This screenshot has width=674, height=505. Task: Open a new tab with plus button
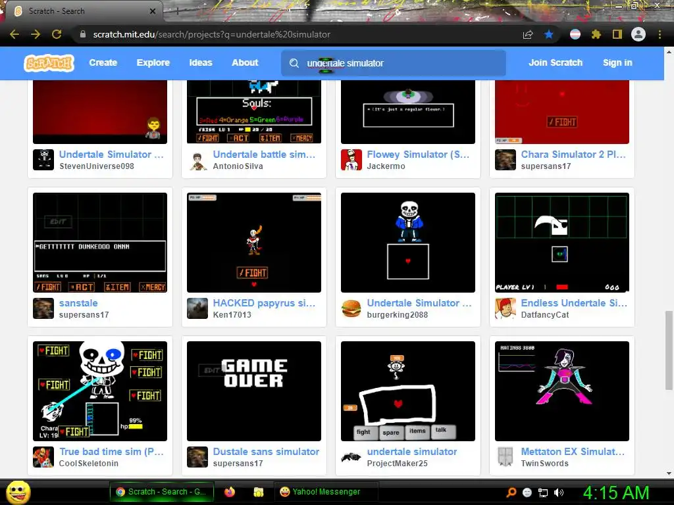click(177, 11)
